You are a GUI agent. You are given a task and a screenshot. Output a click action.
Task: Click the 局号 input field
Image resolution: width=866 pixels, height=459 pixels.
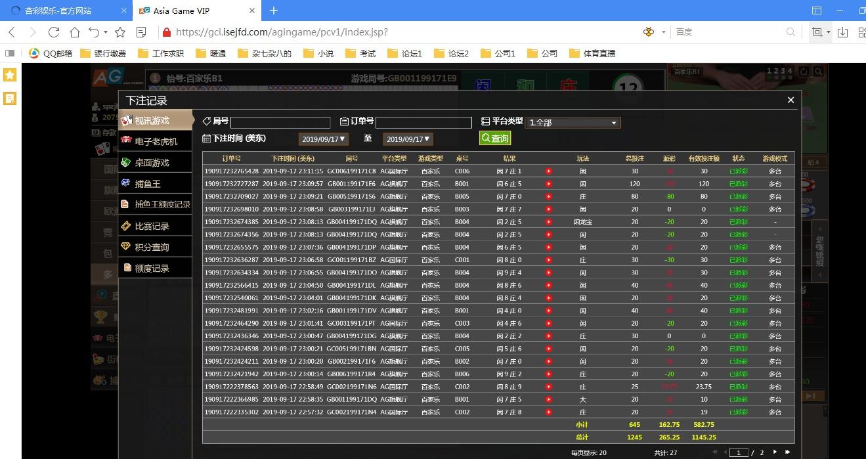(x=280, y=123)
